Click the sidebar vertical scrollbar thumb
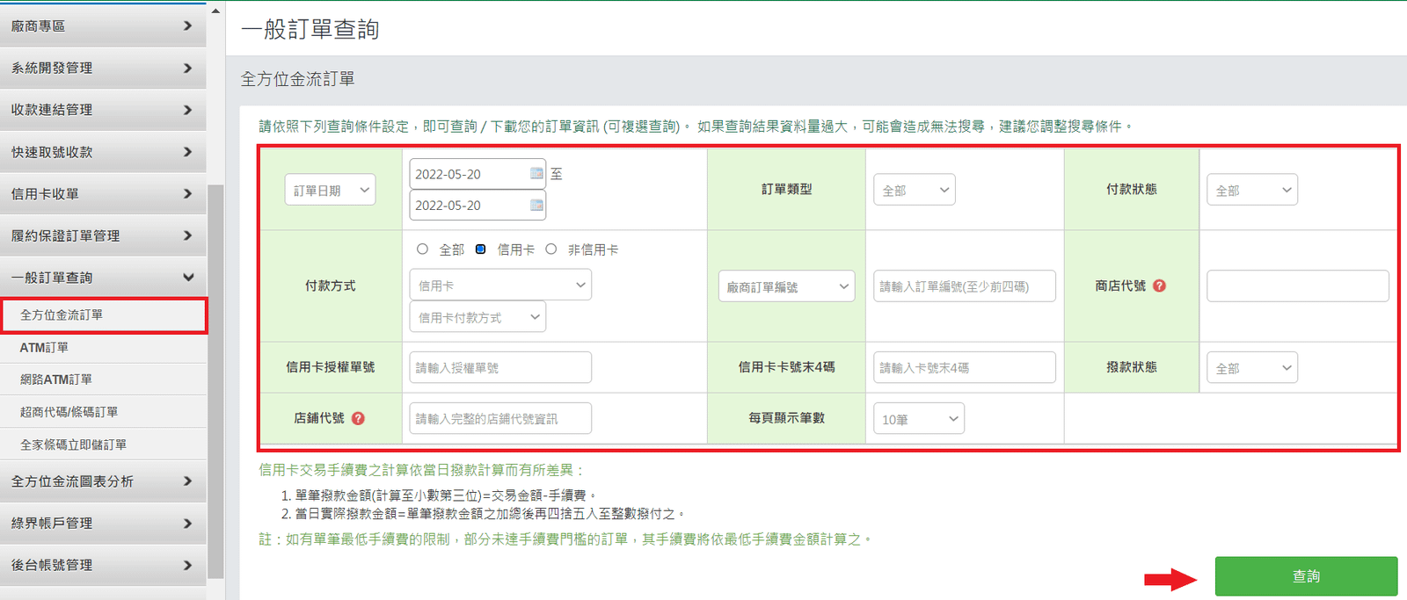1407x600 pixels. pos(216,382)
